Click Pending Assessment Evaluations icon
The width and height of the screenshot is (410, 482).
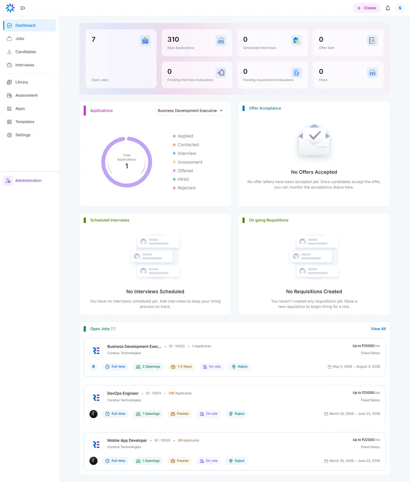tap(296, 72)
